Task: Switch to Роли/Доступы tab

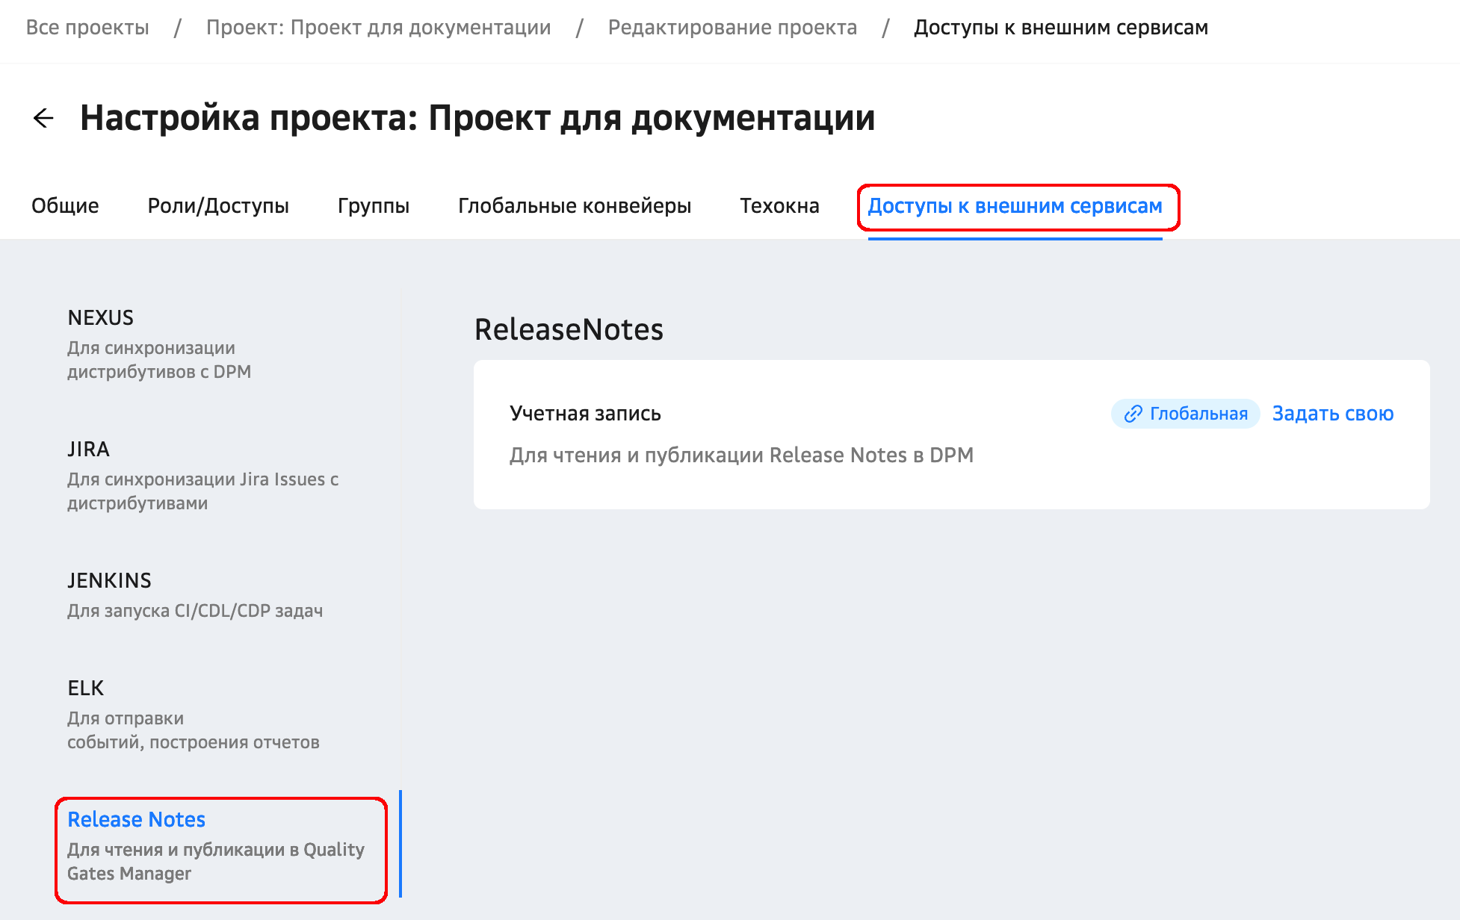Action: [218, 206]
